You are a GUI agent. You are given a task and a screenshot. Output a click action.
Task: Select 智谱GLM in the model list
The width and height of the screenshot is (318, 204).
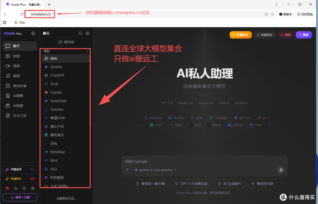click(x=66, y=118)
